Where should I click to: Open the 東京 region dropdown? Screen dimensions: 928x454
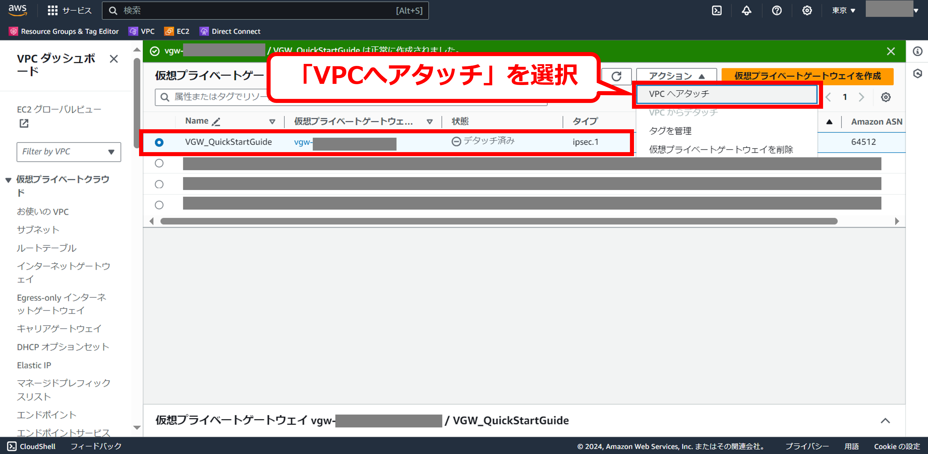843,10
